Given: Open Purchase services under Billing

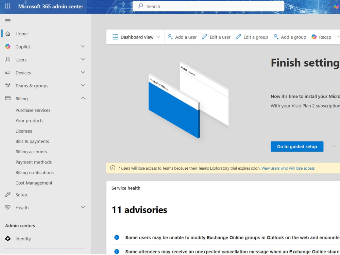Looking at the screenshot, I should pyautogui.click(x=33, y=110).
